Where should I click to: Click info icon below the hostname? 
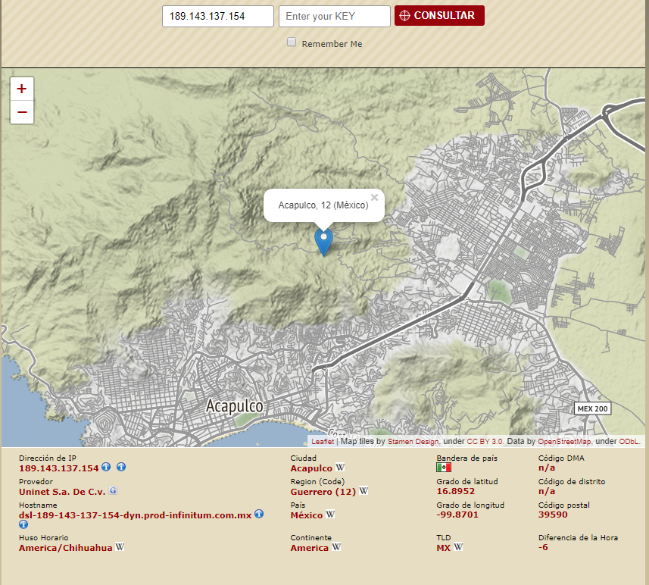click(23, 524)
